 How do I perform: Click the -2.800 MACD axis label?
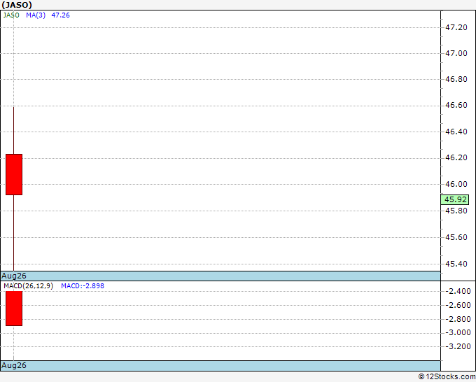[458, 319]
